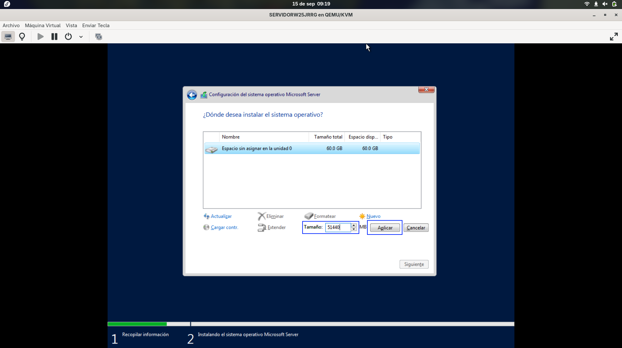Open the Archivo menu

click(x=11, y=26)
